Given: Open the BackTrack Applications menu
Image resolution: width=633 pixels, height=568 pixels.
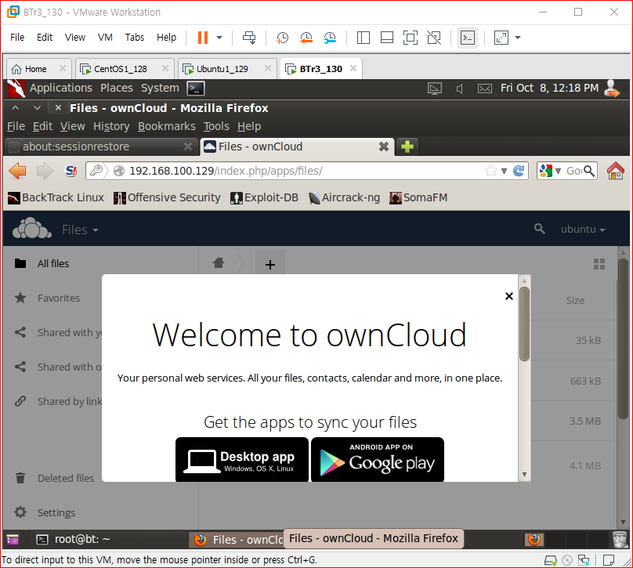Looking at the screenshot, I should pos(61,88).
